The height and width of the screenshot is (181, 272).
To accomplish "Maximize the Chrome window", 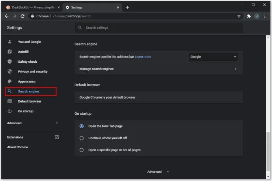I will [x=253, y=5].
